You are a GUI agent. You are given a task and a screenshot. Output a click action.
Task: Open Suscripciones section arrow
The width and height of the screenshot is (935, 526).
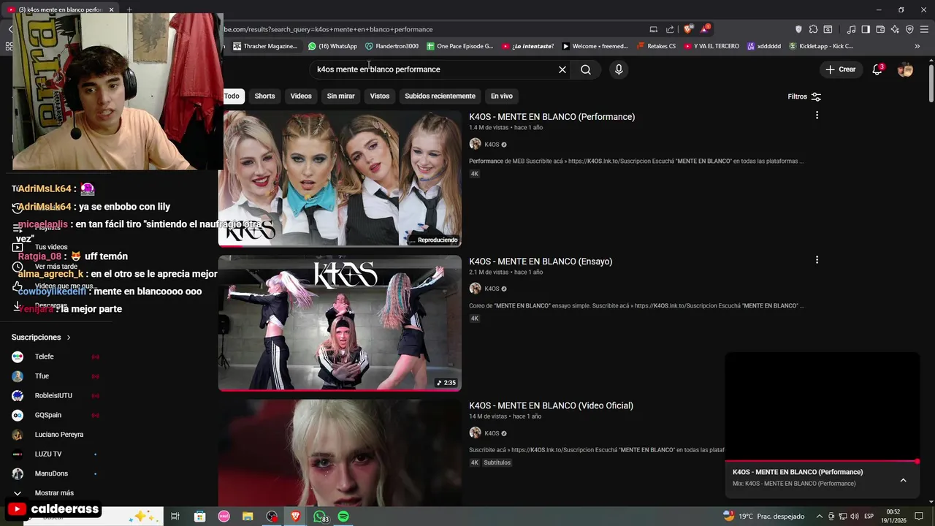click(x=69, y=338)
